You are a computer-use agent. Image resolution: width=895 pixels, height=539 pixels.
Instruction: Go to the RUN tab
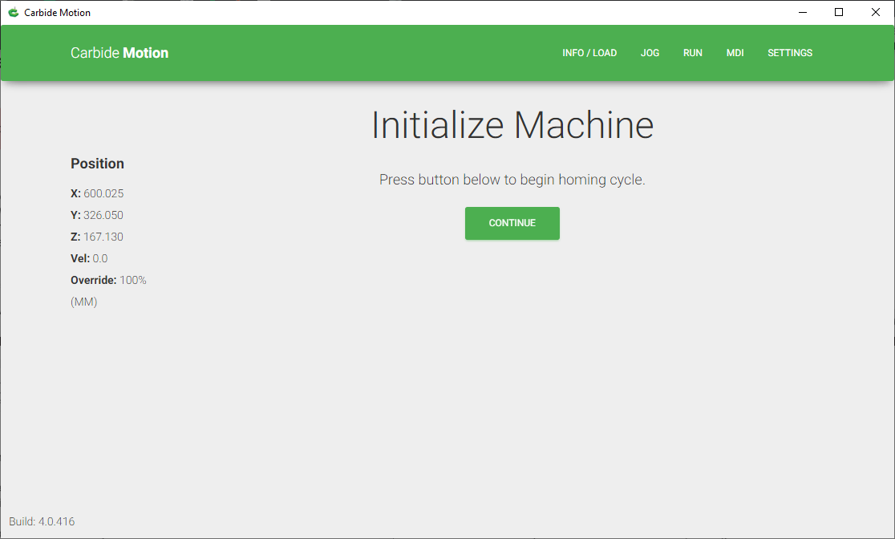coord(692,52)
